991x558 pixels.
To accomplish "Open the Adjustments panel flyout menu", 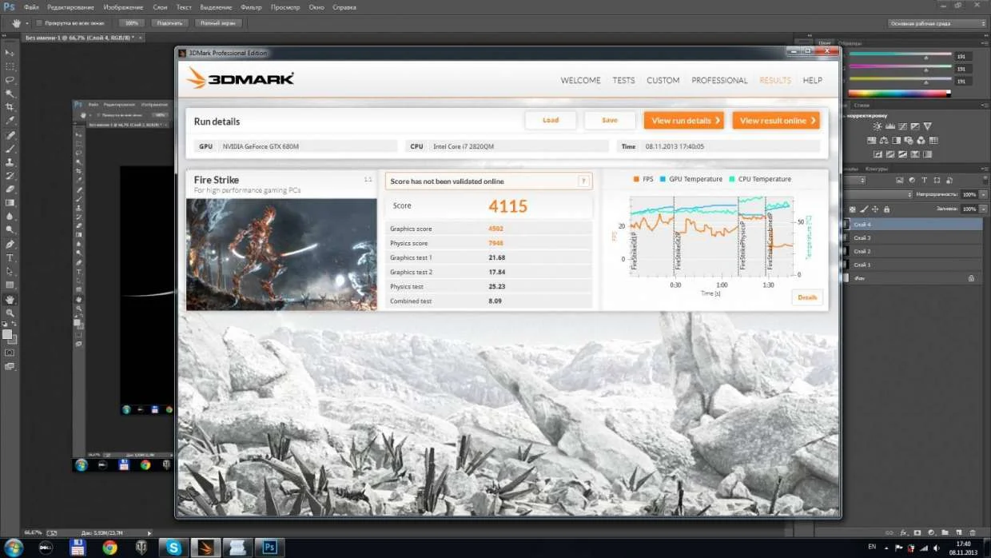I will click(985, 106).
